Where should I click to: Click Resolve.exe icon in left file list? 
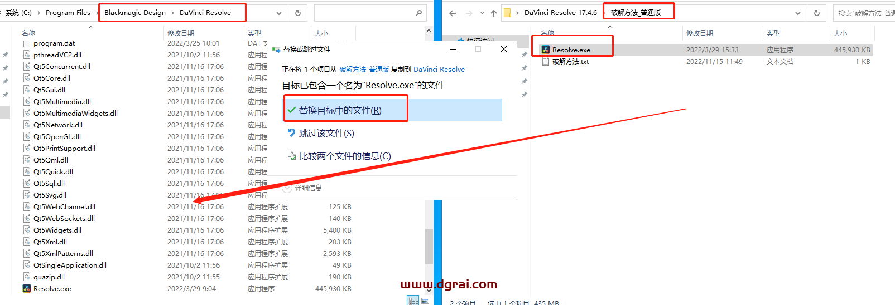pyautogui.click(x=27, y=288)
